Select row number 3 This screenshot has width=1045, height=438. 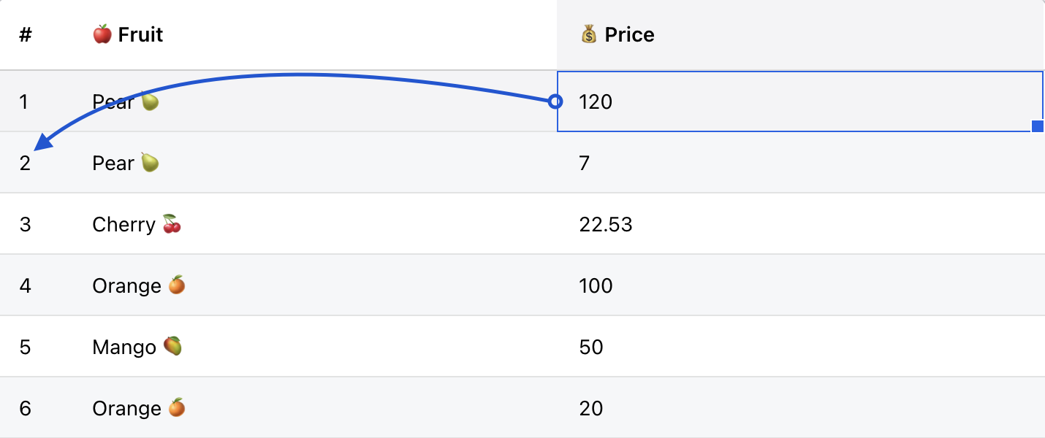(x=26, y=224)
